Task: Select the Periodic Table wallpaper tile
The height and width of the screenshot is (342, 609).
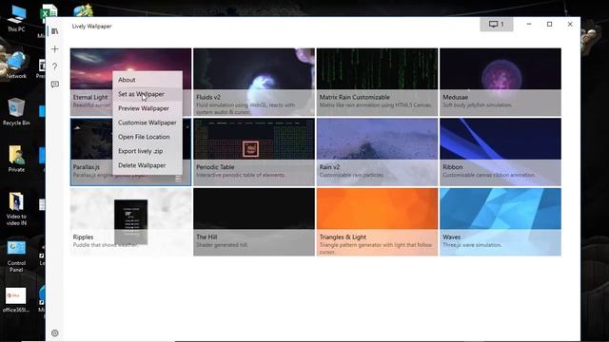Action: coord(254,152)
